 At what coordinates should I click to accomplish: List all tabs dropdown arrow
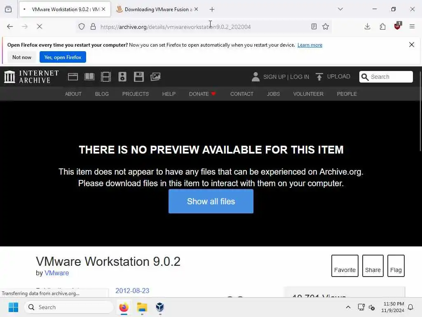pos(340,9)
